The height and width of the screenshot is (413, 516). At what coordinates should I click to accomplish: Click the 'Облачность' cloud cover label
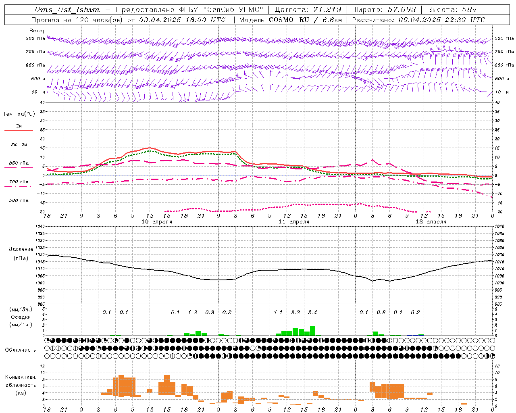(21, 350)
